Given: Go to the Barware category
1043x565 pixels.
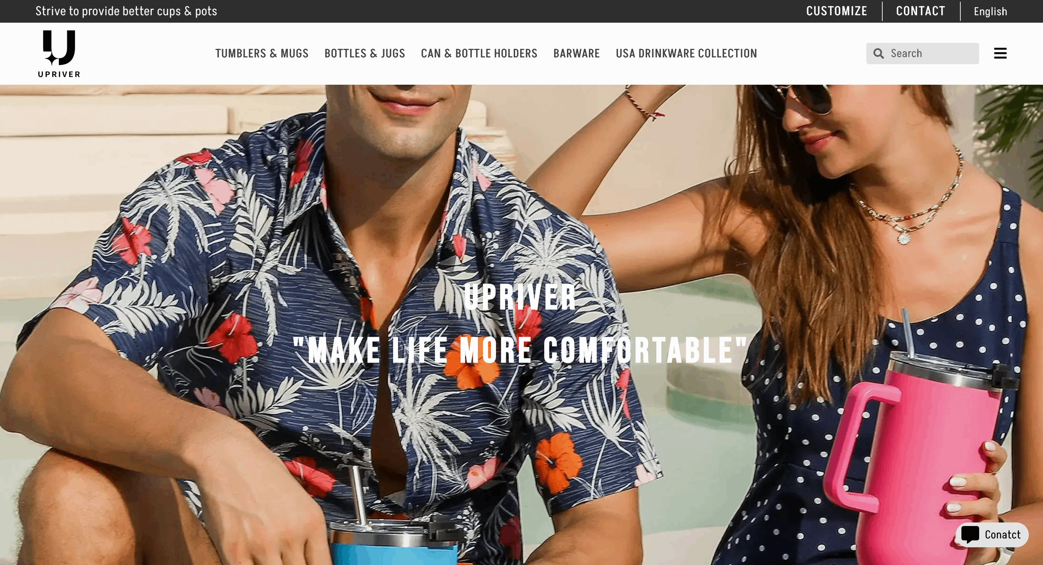Looking at the screenshot, I should 576,54.
